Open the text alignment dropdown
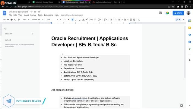This screenshot has width=193, height=109. (106, 20)
